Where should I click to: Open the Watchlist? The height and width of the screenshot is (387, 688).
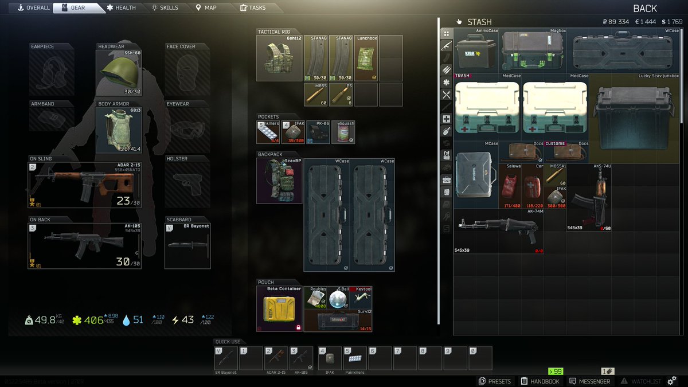(641, 381)
